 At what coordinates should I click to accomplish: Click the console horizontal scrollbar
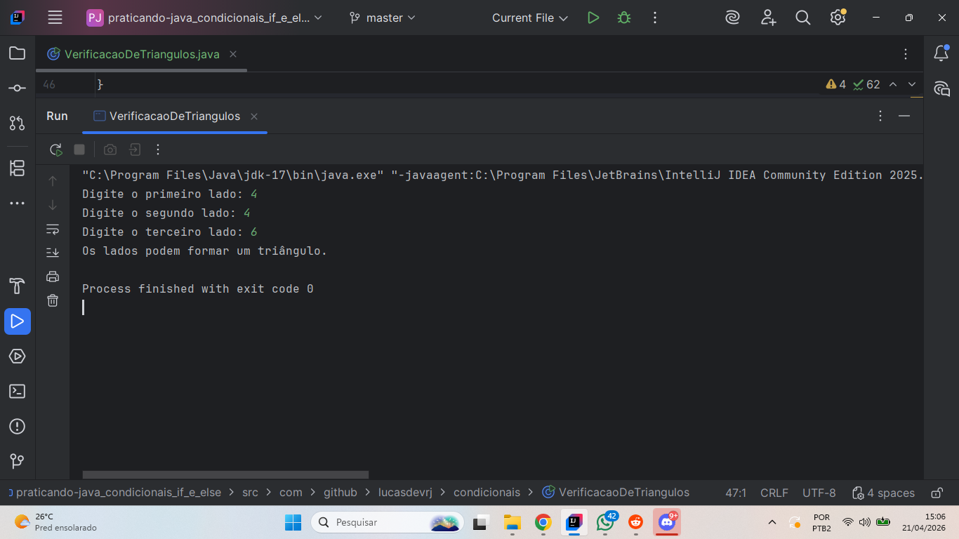point(225,475)
